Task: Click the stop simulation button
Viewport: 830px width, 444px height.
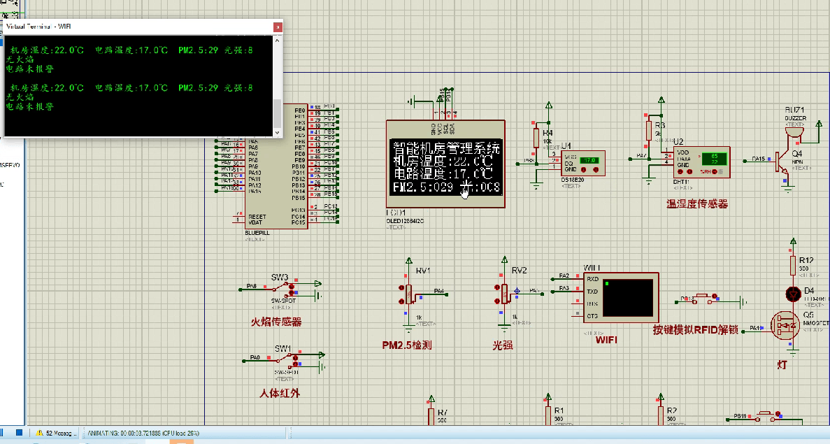Action: click(x=19, y=433)
